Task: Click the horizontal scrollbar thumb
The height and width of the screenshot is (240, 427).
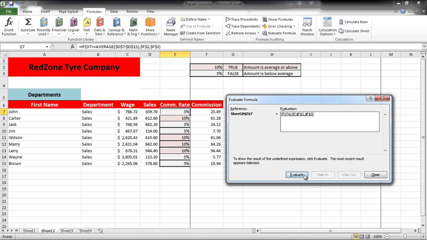Action: [330, 231]
